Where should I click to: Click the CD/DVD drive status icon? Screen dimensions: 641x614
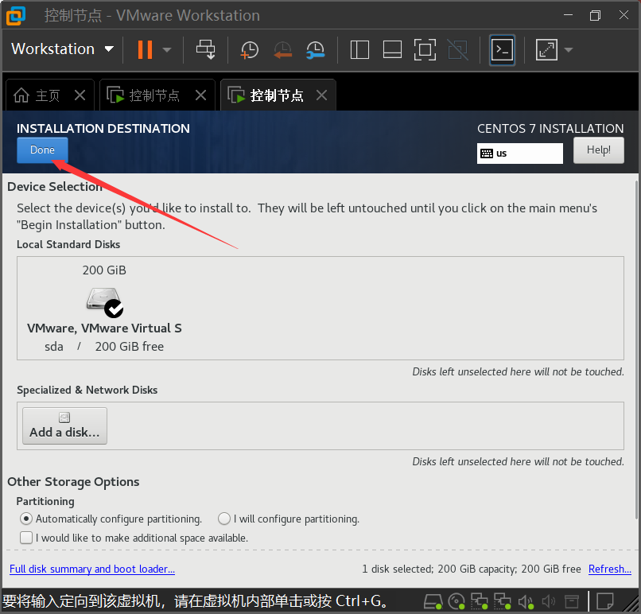click(456, 600)
